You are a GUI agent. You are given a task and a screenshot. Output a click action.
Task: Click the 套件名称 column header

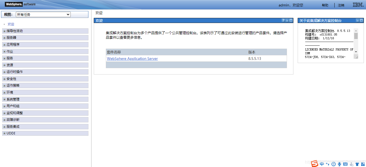point(114,52)
